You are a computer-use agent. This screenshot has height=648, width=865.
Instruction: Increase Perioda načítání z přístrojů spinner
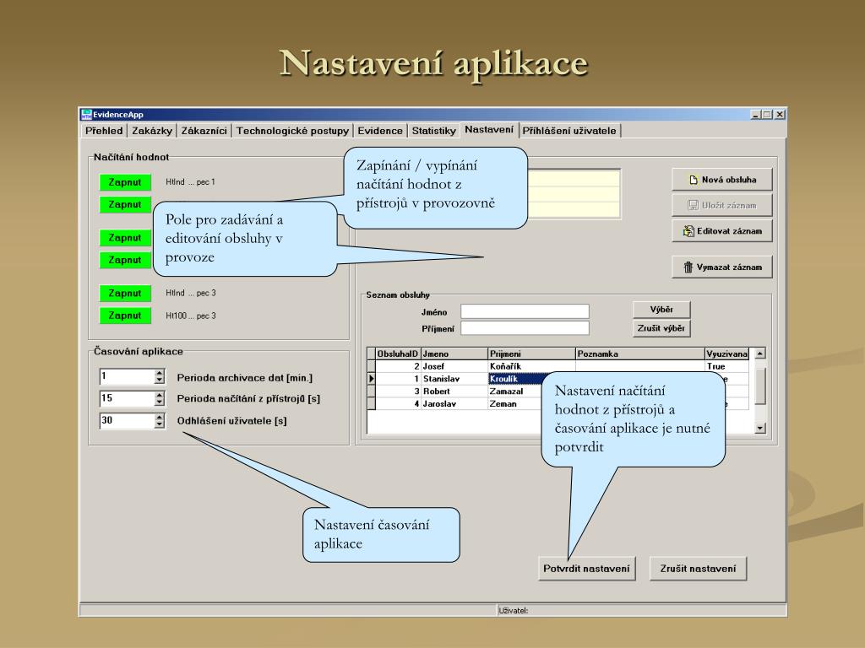point(160,395)
